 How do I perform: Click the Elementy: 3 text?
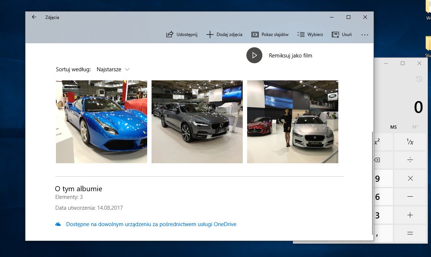pos(69,197)
